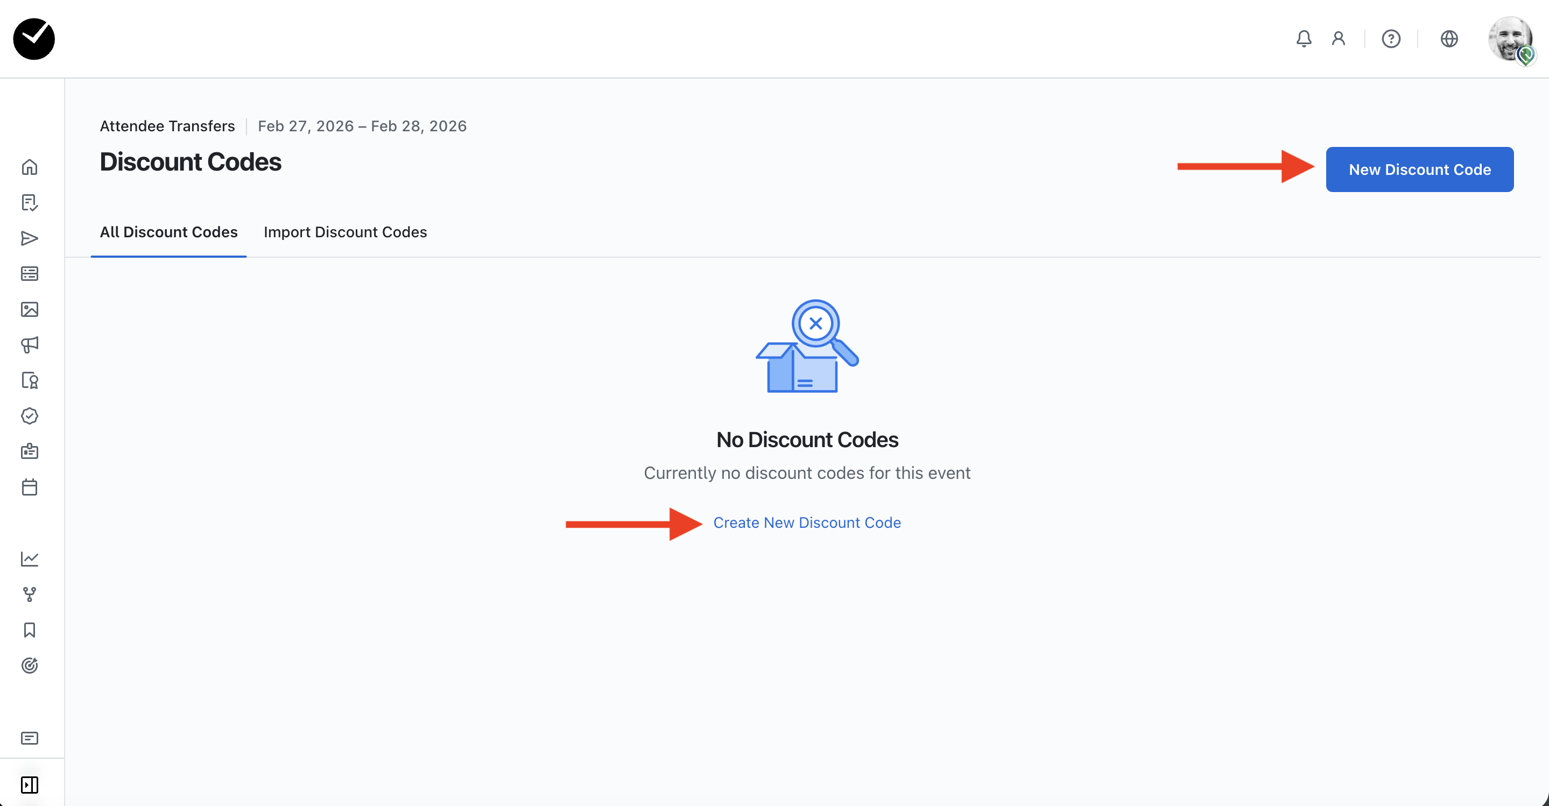Open the image gallery sidebar icon
1549x806 pixels.
point(30,309)
